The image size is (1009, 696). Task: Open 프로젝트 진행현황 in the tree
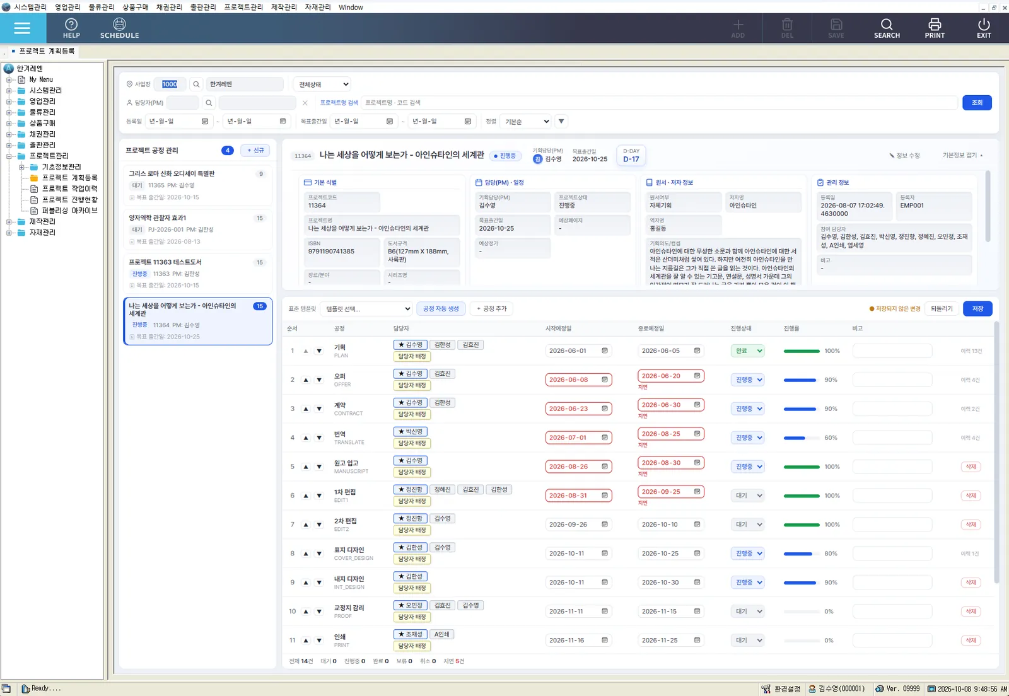[69, 200]
